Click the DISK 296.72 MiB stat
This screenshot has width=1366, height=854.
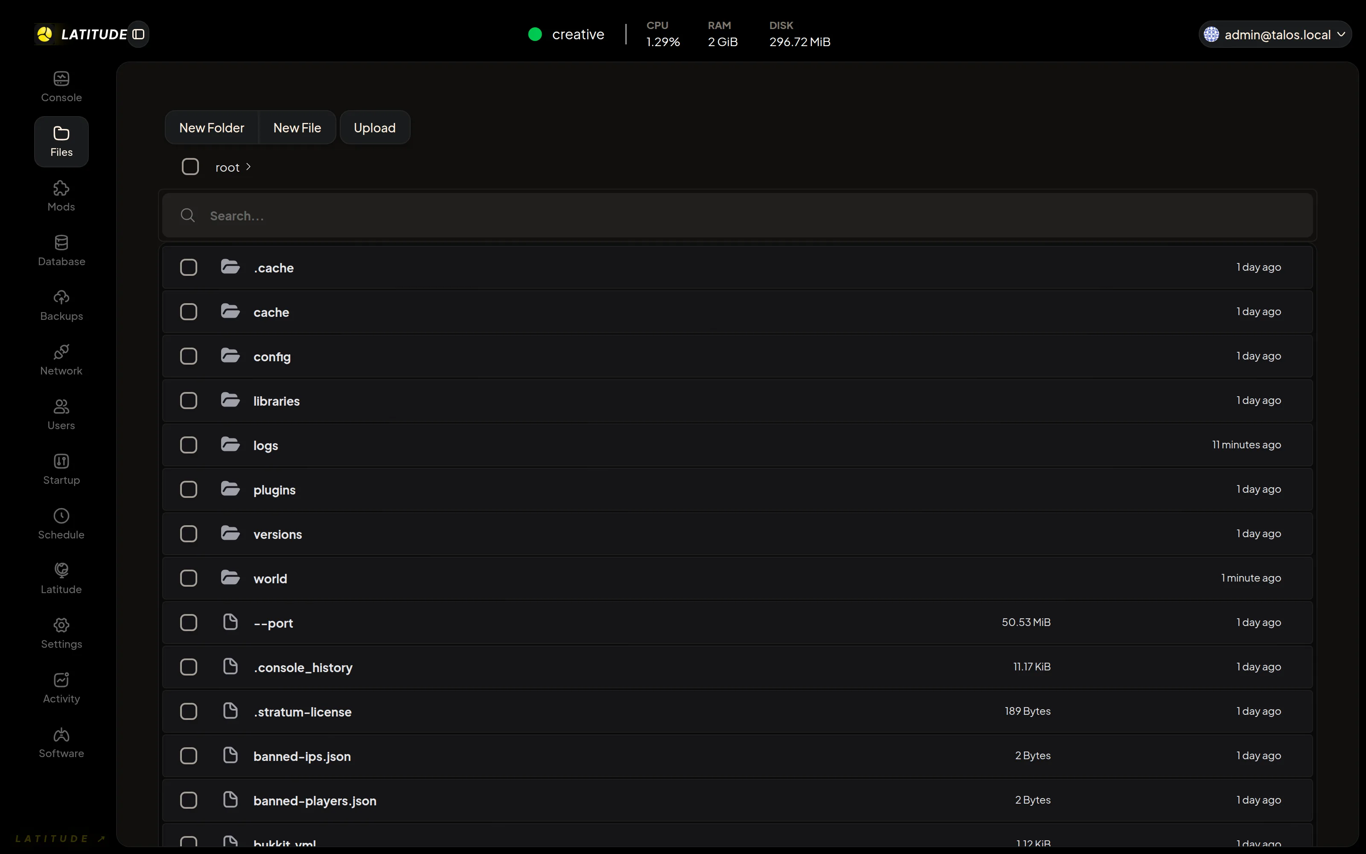pyautogui.click(x=799, y=34)
